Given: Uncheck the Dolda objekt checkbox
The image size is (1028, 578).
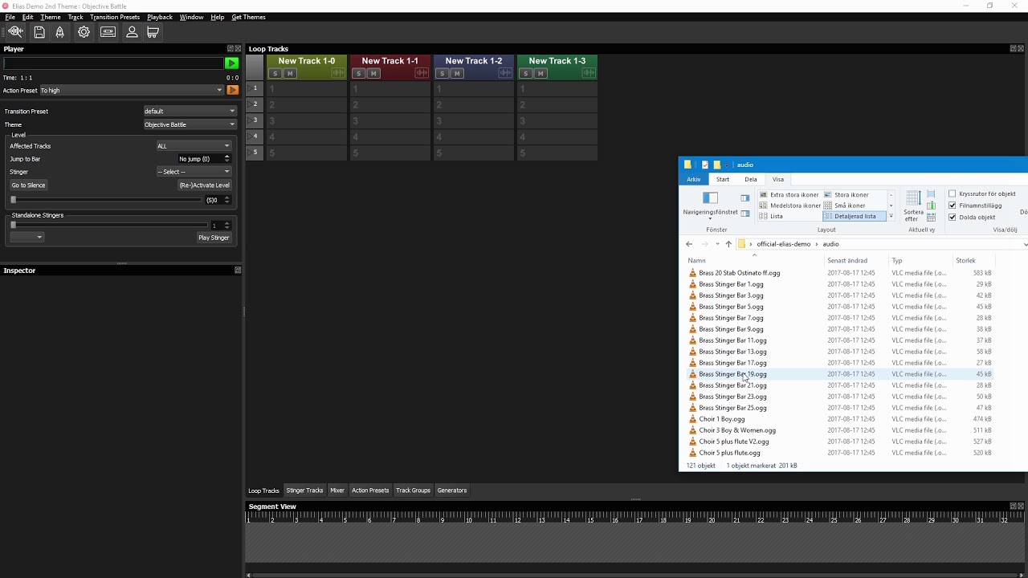Looking at the screenshot, I should pyautogui.click(x=953, y=217).
